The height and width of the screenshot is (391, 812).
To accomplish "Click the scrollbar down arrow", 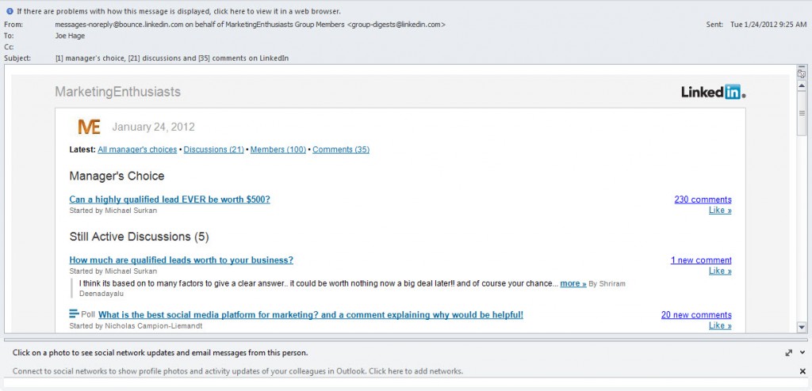I will point(802,327).
